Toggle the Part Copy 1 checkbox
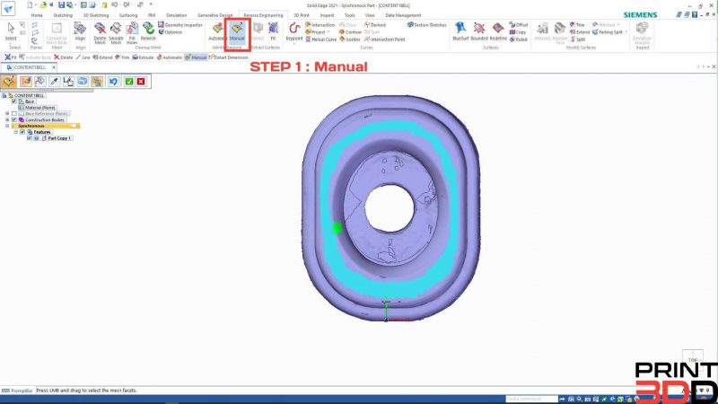The height and width of the screenshot is (404, 718). (x=30, y=138)
